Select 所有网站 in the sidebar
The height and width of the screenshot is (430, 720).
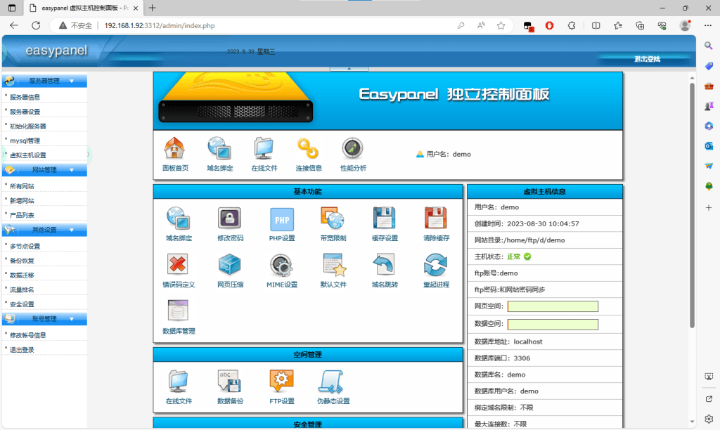(22, 186)
